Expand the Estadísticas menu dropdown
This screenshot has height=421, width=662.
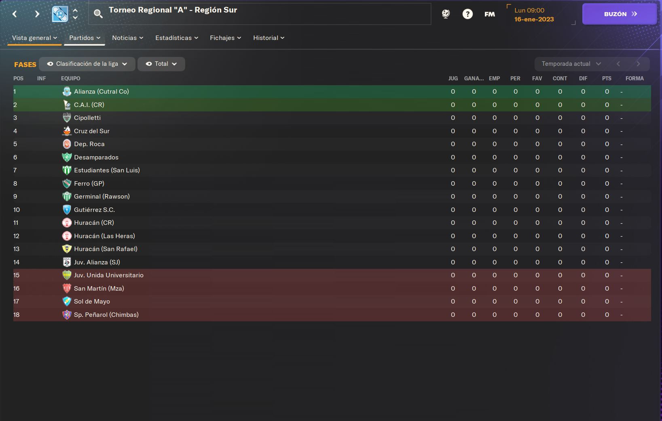(x=177, y=38)
